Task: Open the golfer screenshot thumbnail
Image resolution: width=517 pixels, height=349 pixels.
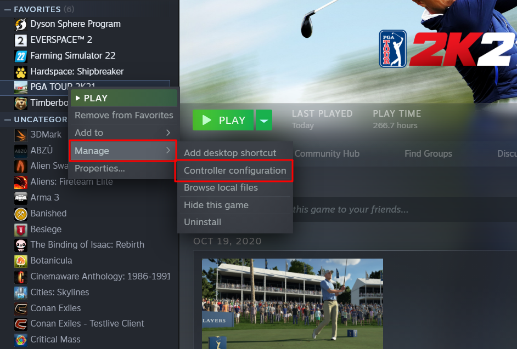Action: pyautogui.click(x=293, y=304)
